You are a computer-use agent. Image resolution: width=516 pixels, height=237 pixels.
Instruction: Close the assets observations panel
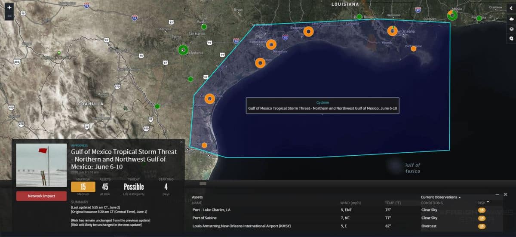[x=505, y=194]
